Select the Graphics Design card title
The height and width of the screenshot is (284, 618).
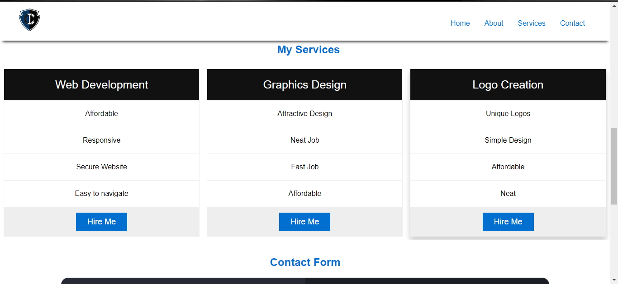coord(304,85)
